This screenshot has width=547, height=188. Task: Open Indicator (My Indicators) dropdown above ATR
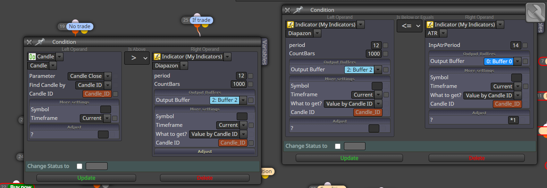pyautogui.click(x=500, y=25)
